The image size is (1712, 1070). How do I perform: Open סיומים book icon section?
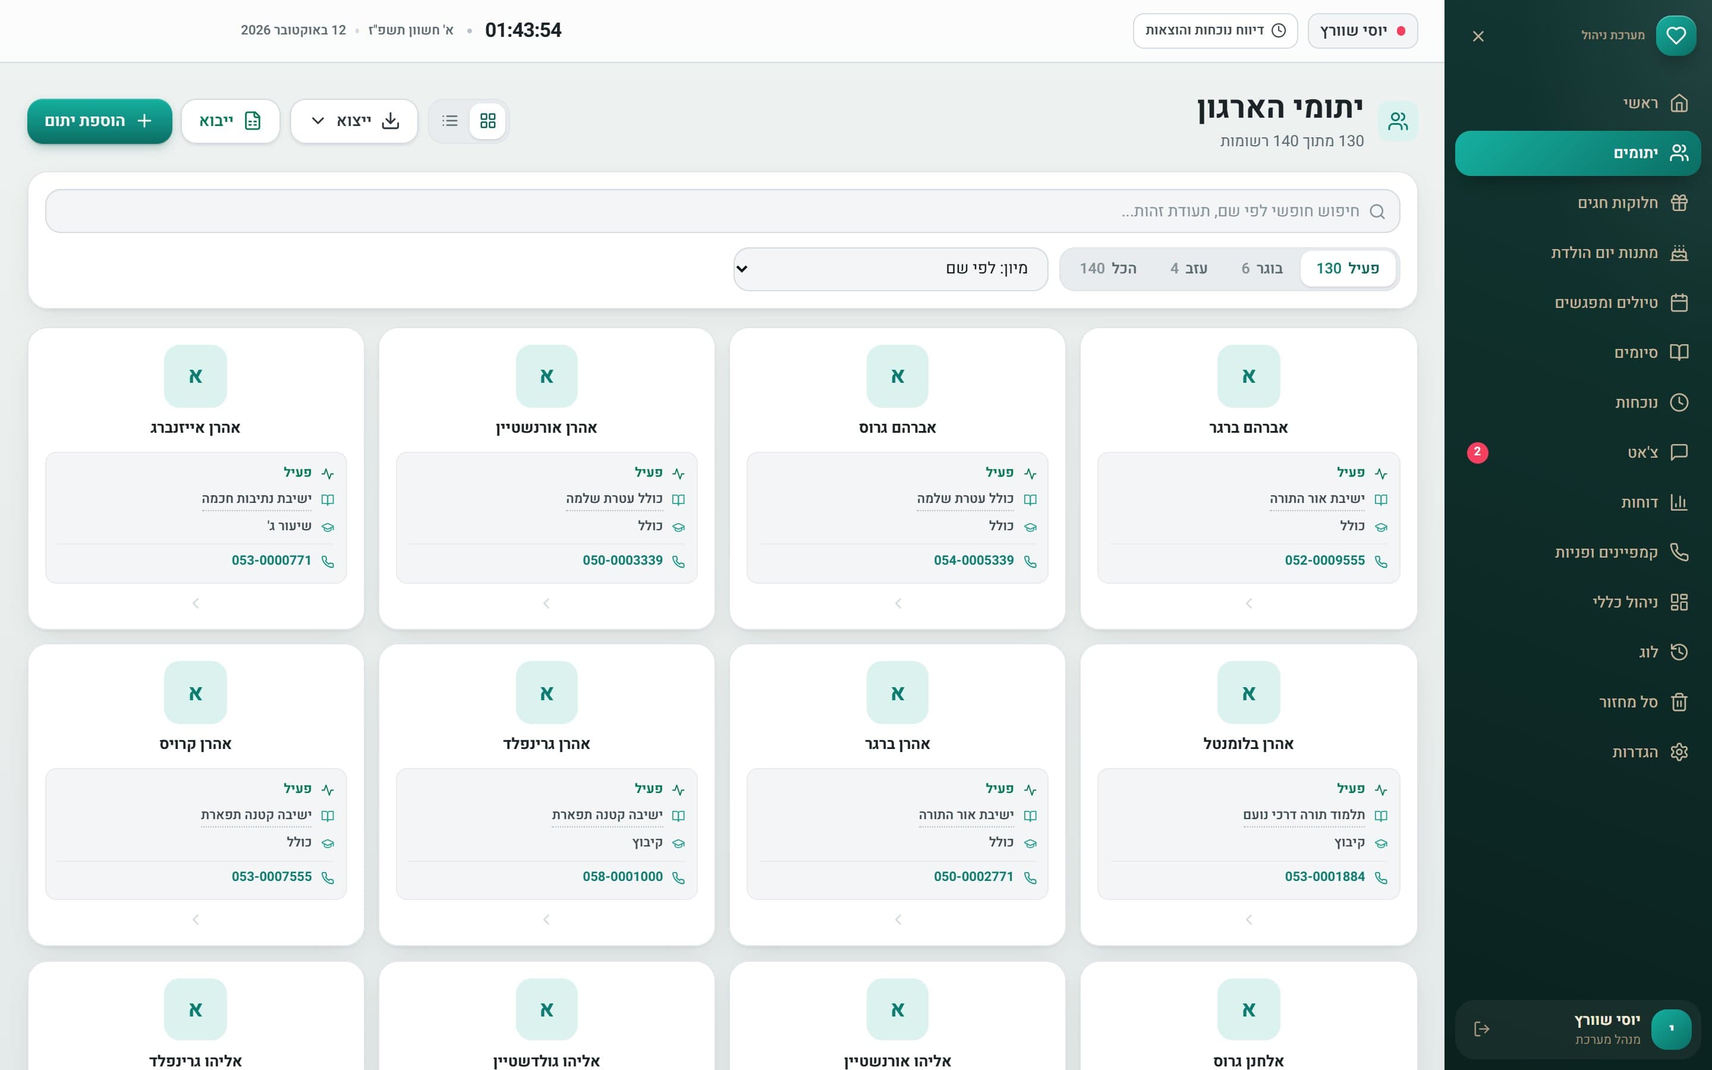[1578, 353]
